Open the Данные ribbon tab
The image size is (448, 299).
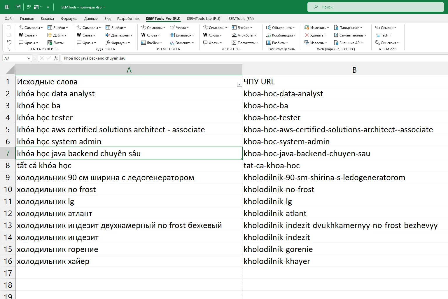click(x=91, y=18)
